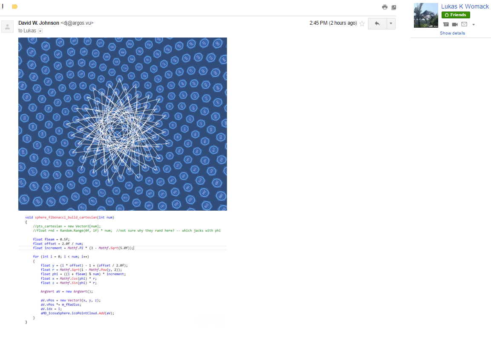Show recipient details next to 'to Lukas'
The width and height of the screenshot is (491, 342).
point(40,31)
